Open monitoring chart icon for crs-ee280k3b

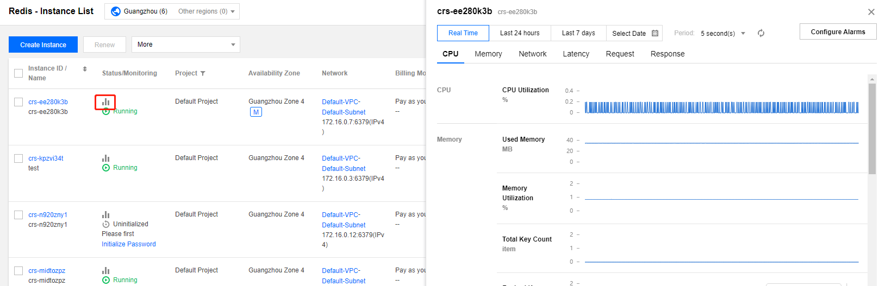[105, 102]
